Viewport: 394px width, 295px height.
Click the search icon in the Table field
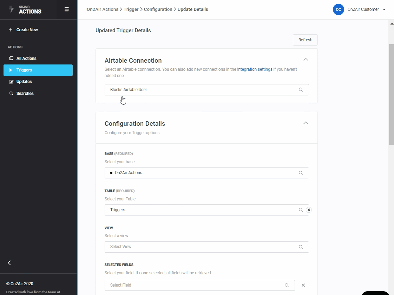pyautogui.click(x=301, y=210)
